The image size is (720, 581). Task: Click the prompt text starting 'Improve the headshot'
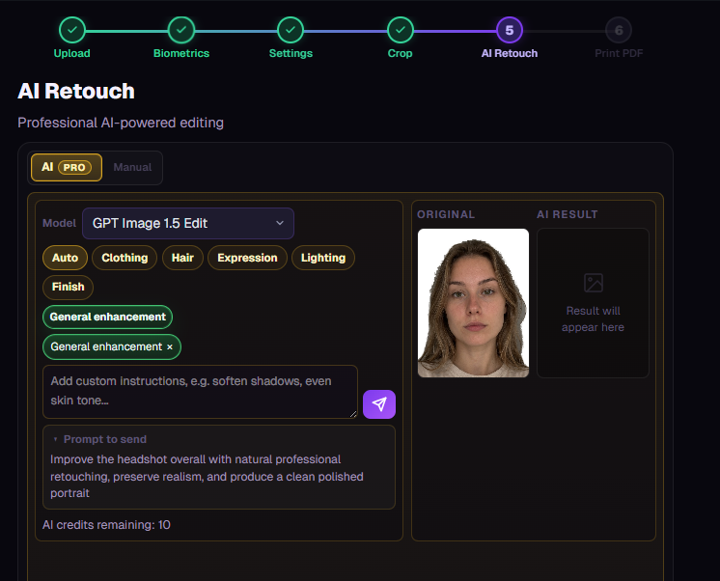click(207, 476)
